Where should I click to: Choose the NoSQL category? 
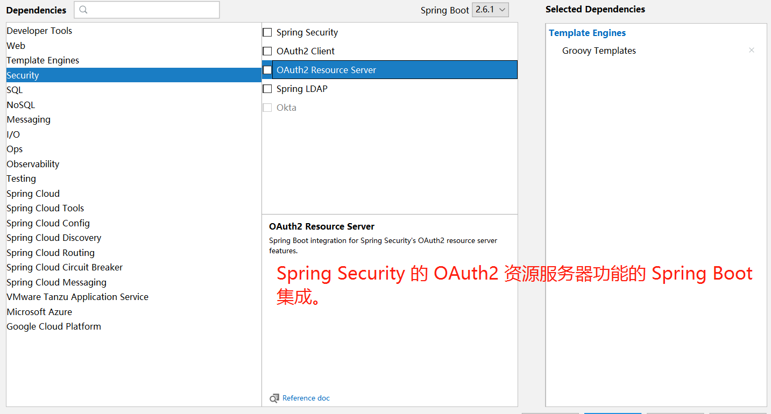(x=20, y=104)
